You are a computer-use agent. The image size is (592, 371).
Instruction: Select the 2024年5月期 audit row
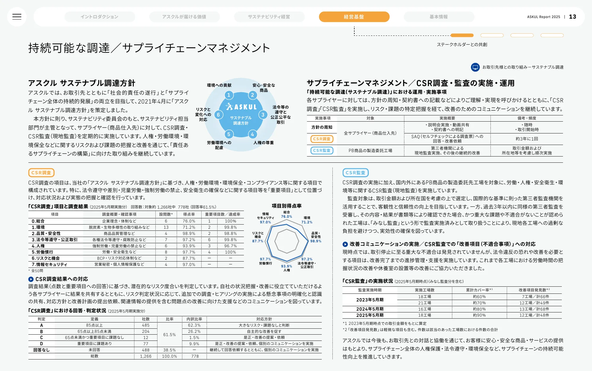452,309
